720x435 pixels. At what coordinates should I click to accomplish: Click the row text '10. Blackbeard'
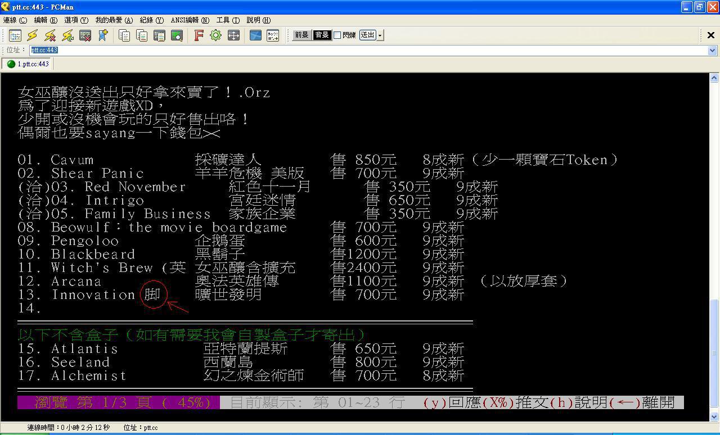coord(76,255)
